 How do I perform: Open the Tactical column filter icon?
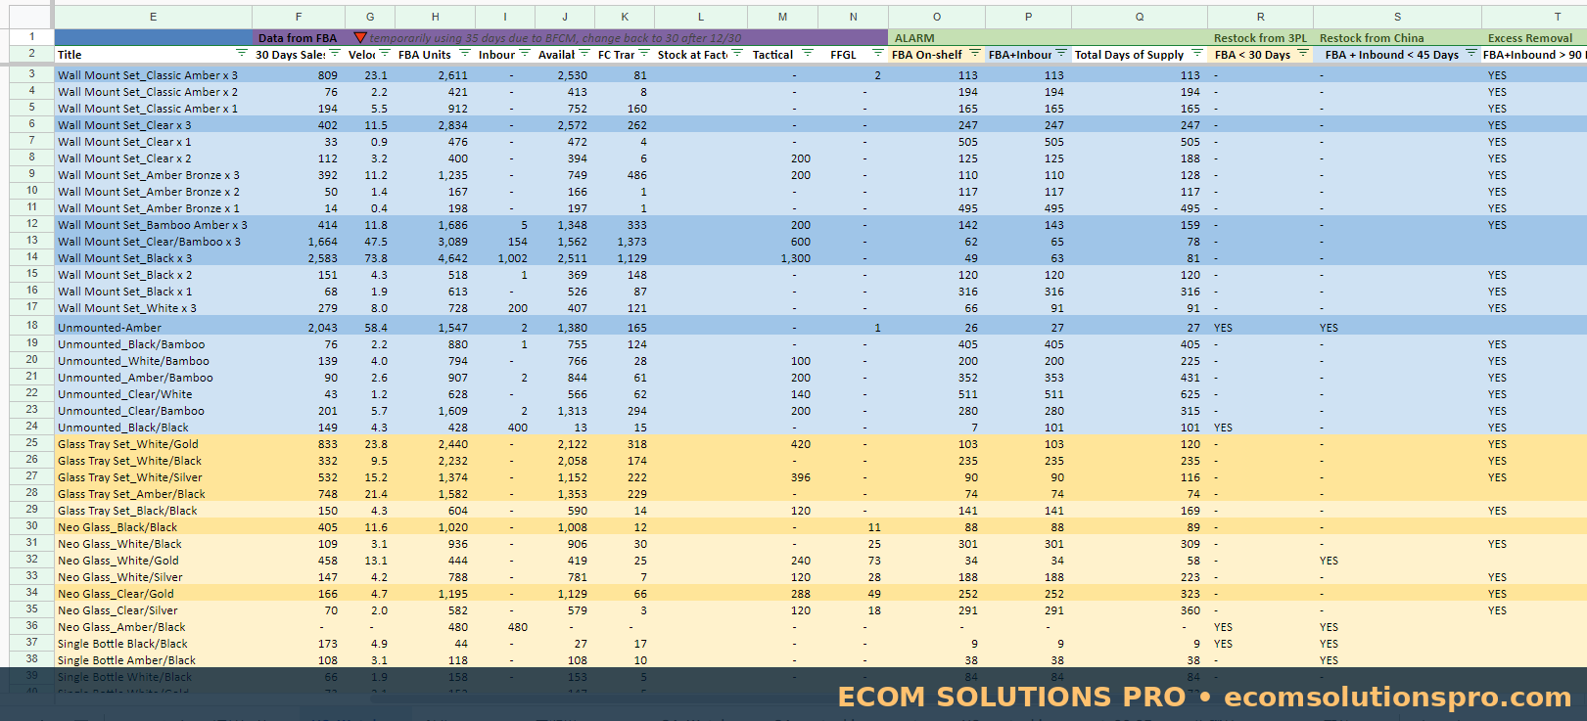[x=808, y=54]
